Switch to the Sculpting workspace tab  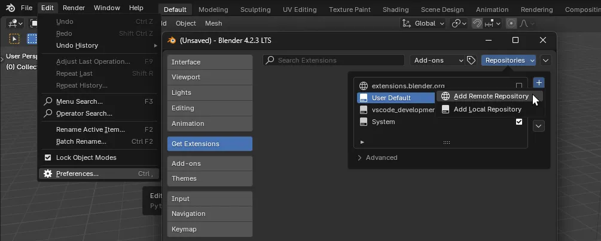click(x=255, y=10)
